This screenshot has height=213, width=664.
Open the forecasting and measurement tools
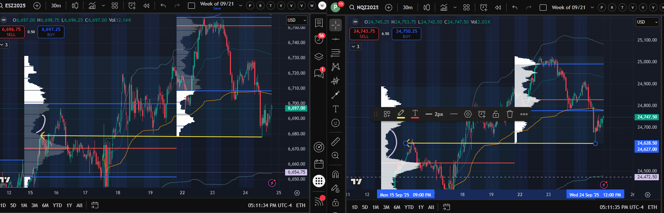click(x=335, y=81)
